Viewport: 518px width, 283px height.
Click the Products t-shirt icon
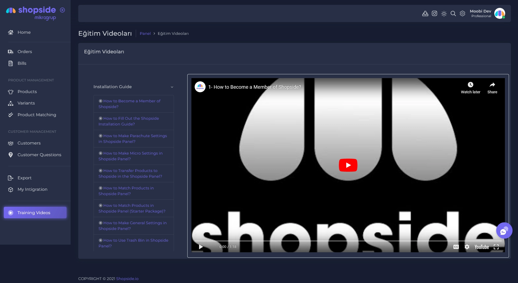tap(11, 92)
